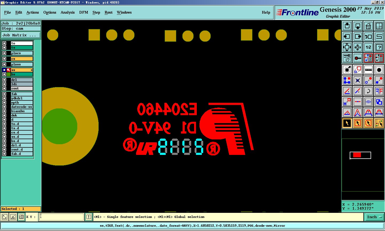385x231 pixels.
Task: Click the S-shaped path icon
Action: click(x=379, y=37)
